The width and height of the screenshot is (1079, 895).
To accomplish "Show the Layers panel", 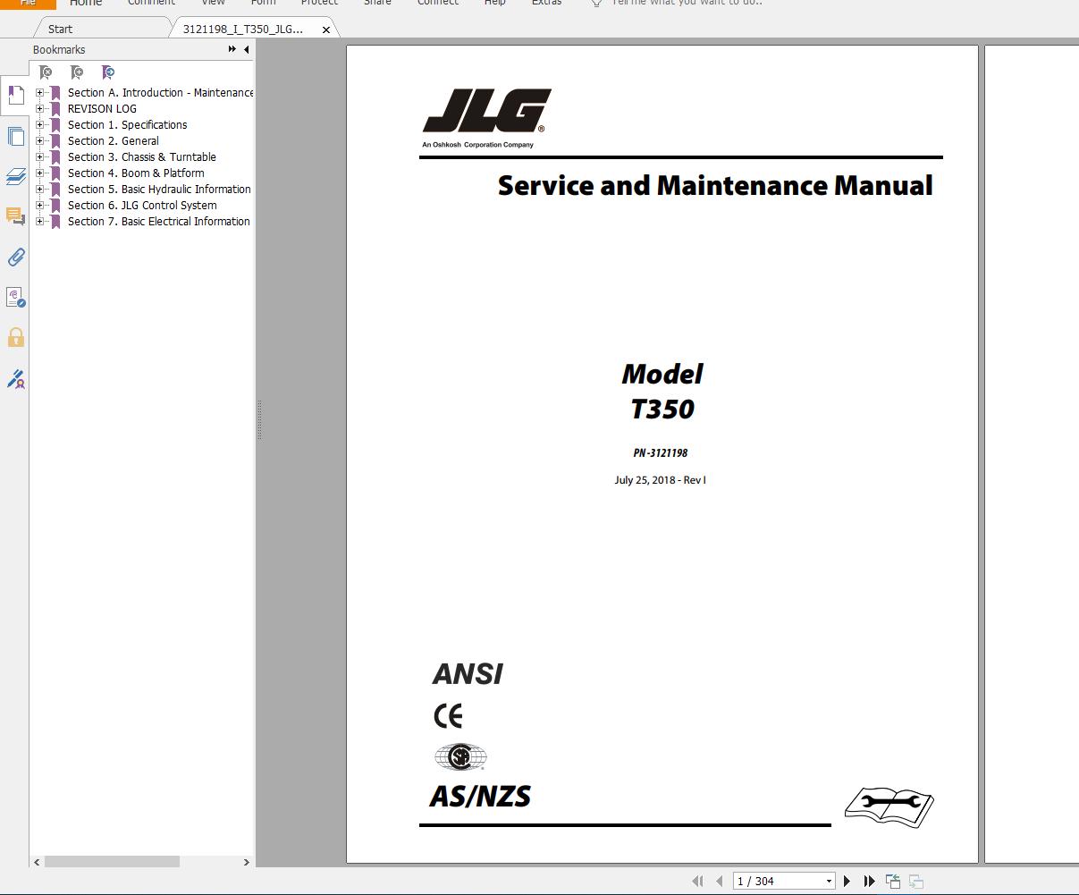I will point(14,176).
